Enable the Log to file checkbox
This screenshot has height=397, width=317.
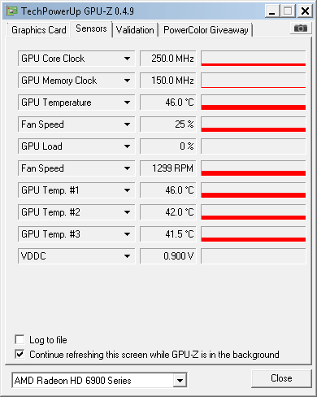[20, 339]
